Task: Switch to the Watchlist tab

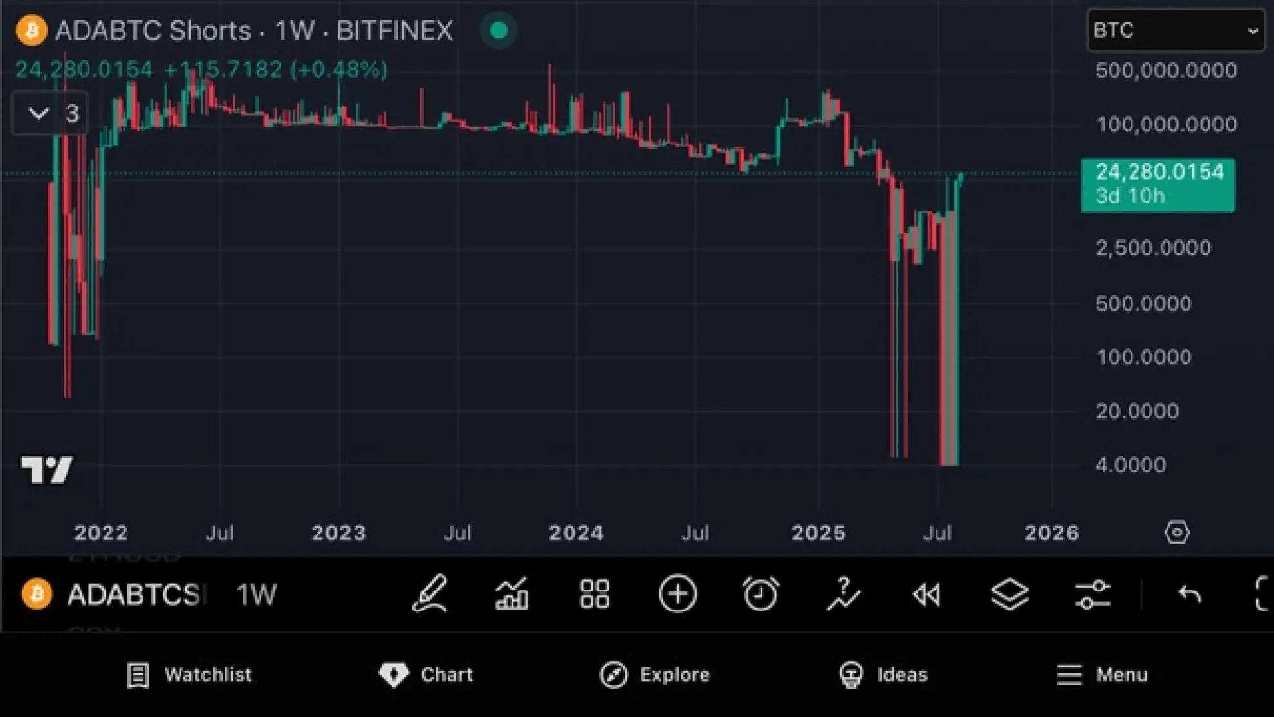Action: tap(189, 675)
